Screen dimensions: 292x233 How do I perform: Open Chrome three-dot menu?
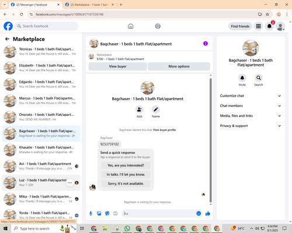(287, 14)
